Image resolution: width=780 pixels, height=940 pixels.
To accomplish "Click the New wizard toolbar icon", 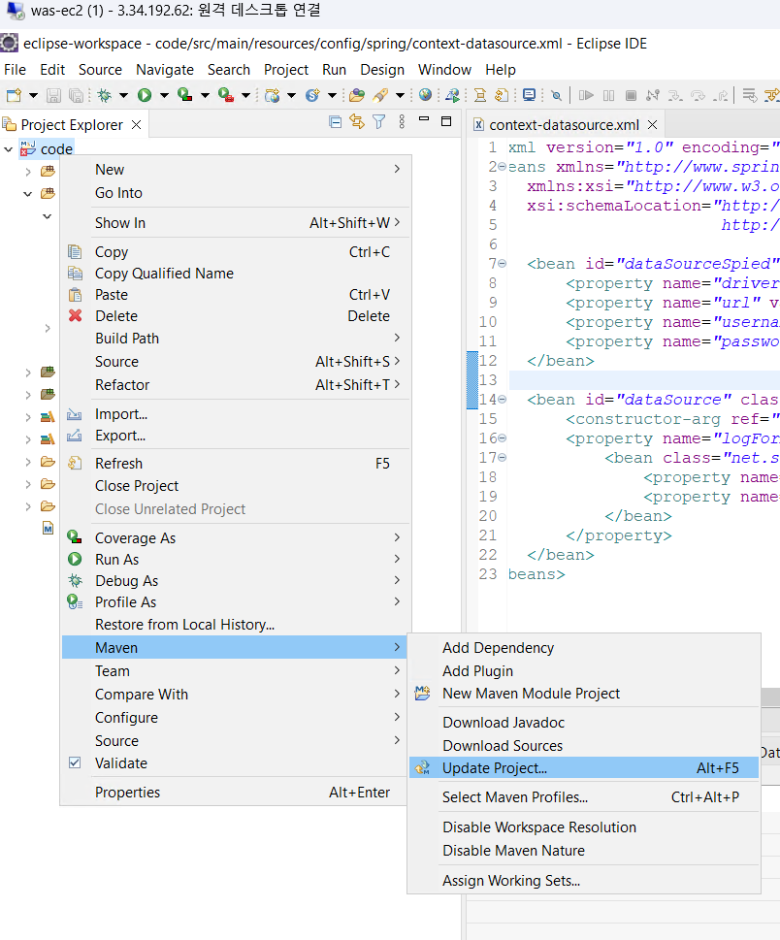I will point(14,95).
